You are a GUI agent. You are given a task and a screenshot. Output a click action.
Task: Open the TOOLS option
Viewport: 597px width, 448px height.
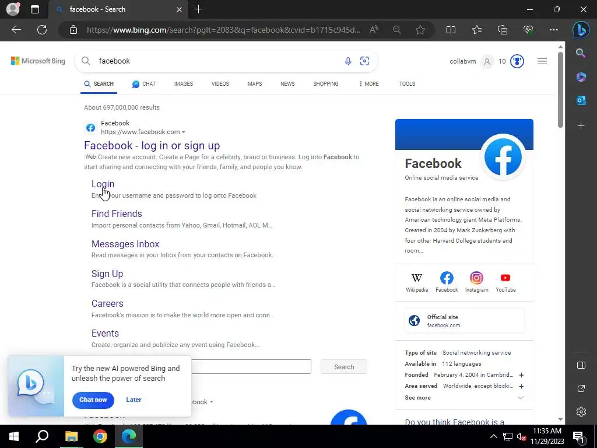coord(407,84)
